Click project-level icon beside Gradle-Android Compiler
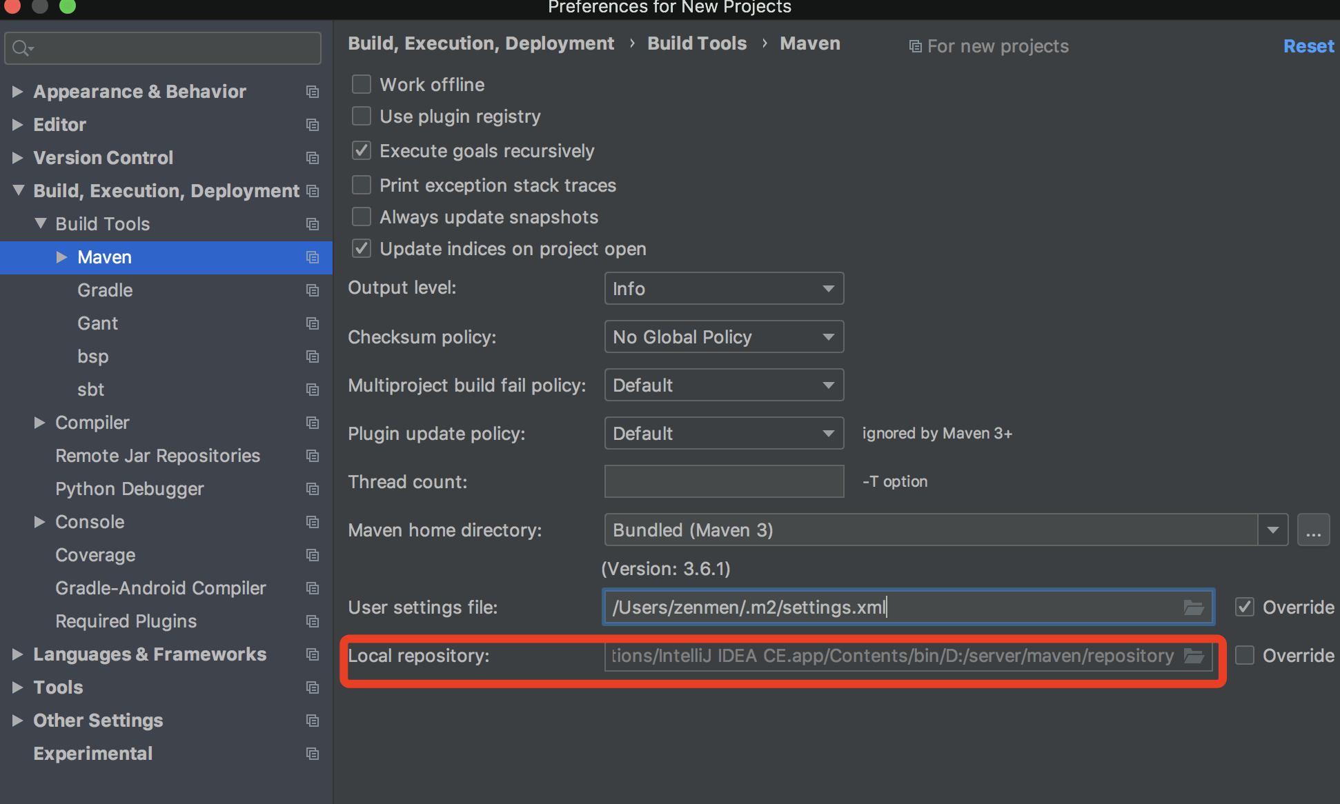 tap(313, 588)
